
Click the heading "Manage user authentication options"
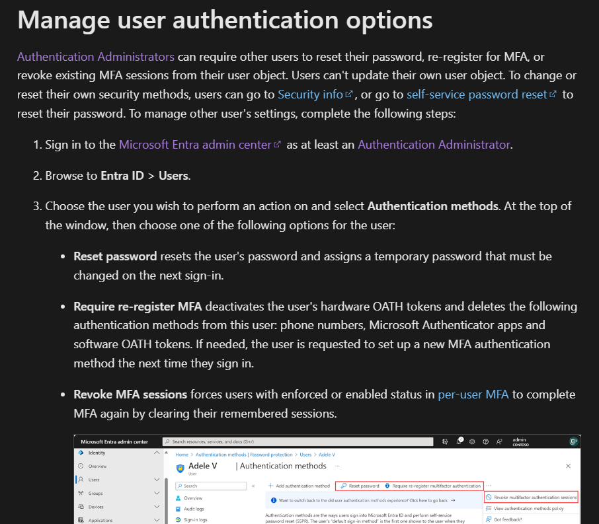tap(225, 20)
